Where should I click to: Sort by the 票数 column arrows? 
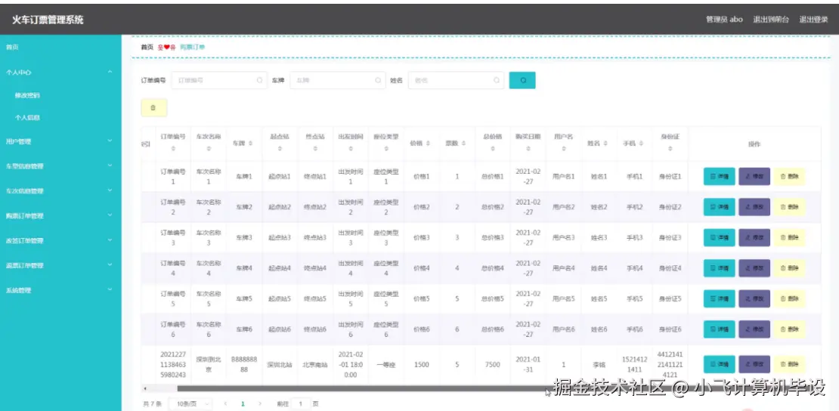[x=463, y=144]
